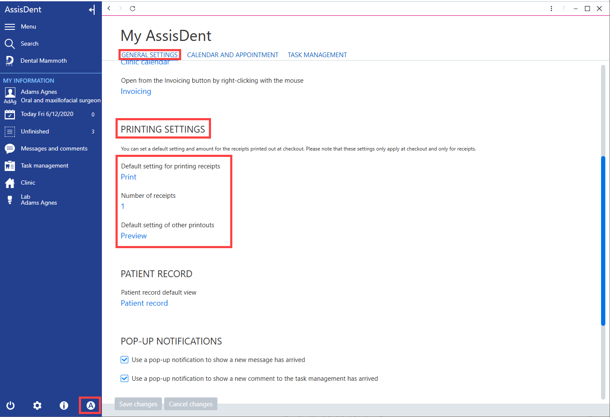
Task: Select the Search label in sidebar
Action: [x=30, y=44]
